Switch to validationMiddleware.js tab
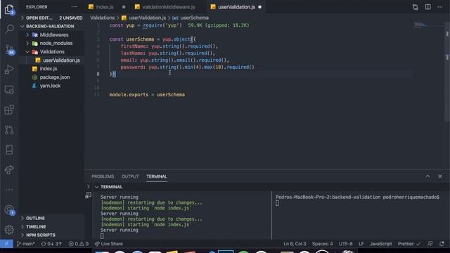This screenshot has width=450, height=253. [169, 7]
